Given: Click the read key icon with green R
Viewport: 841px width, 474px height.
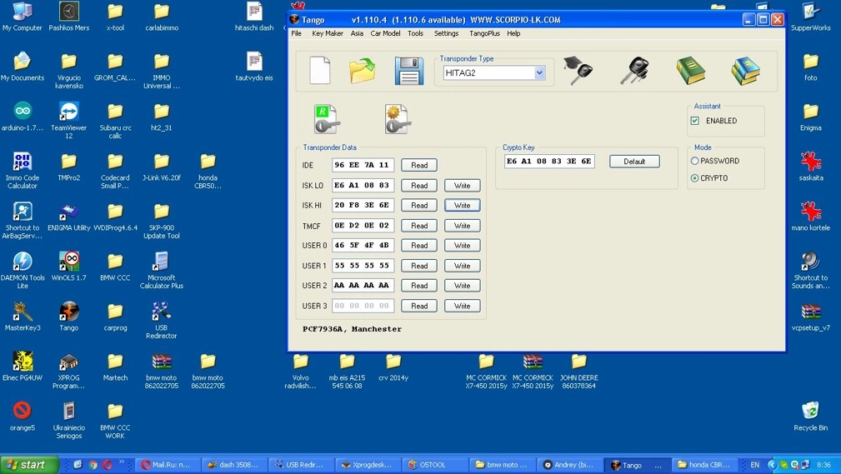Looking at the screenshot, I should pyautogui.click(x=326, y=119).
